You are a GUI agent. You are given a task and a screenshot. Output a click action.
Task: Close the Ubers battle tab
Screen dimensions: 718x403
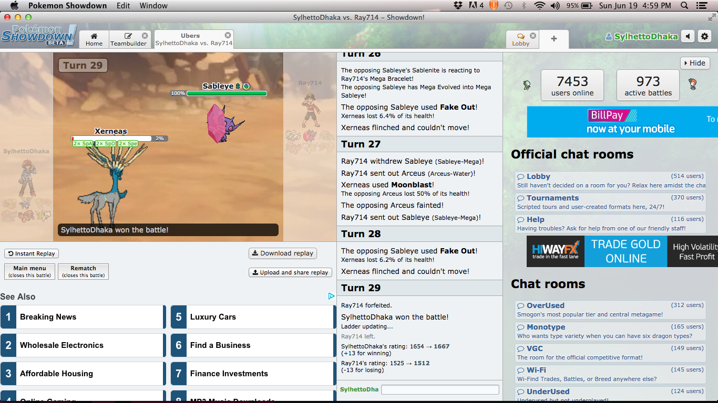pyautogui.click(x=228, y=36)
